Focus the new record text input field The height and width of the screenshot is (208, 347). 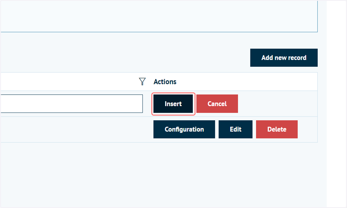[71, 104]
